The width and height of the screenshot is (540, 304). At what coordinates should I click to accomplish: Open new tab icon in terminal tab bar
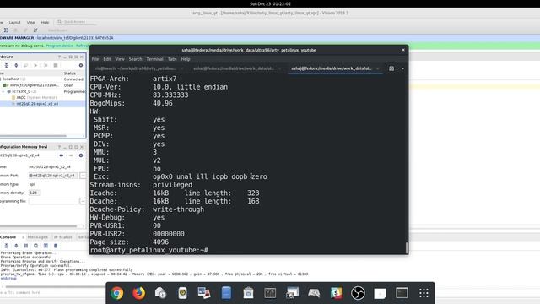click(391, 68)
